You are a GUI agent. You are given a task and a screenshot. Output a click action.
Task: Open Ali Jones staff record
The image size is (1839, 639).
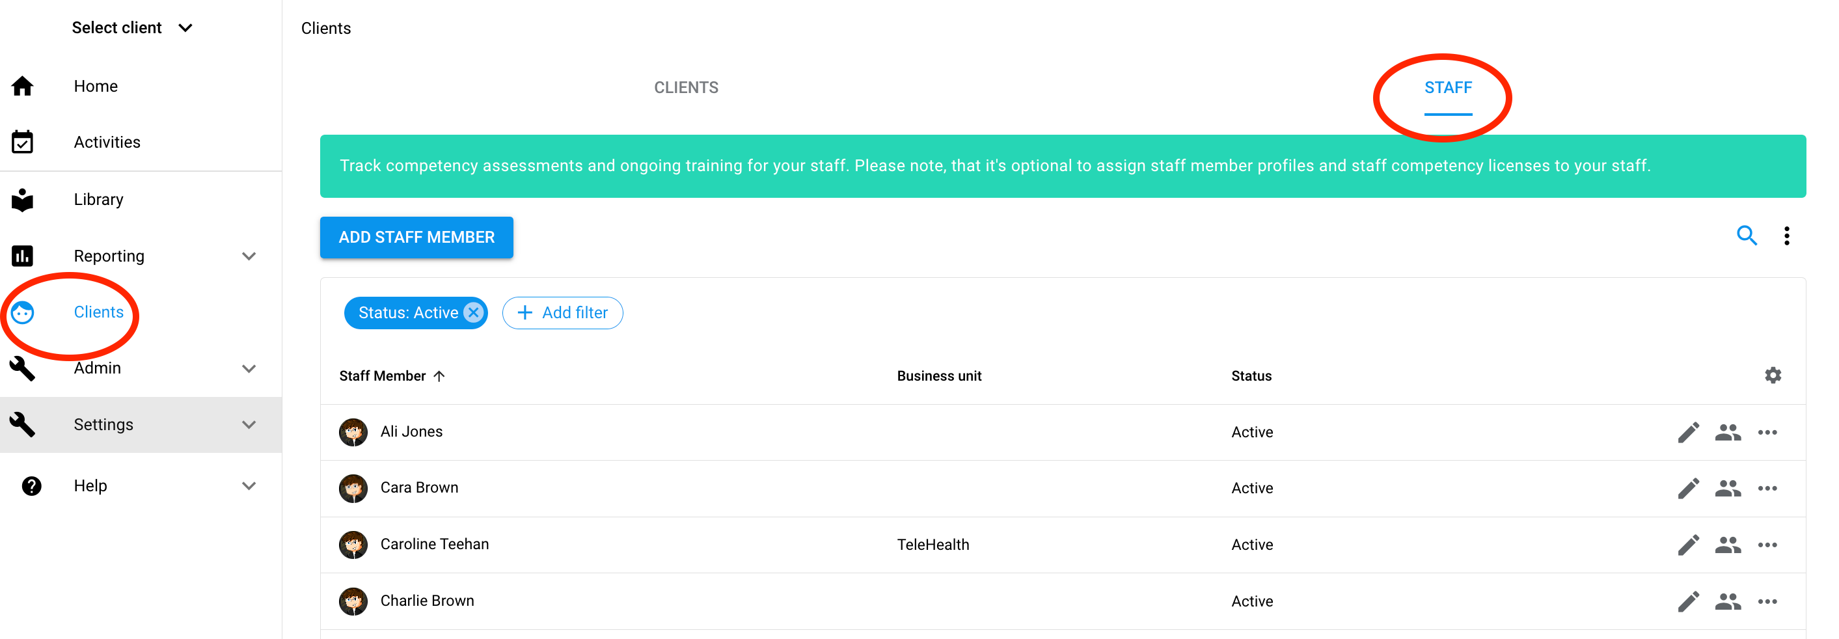[x=411, y=431]
